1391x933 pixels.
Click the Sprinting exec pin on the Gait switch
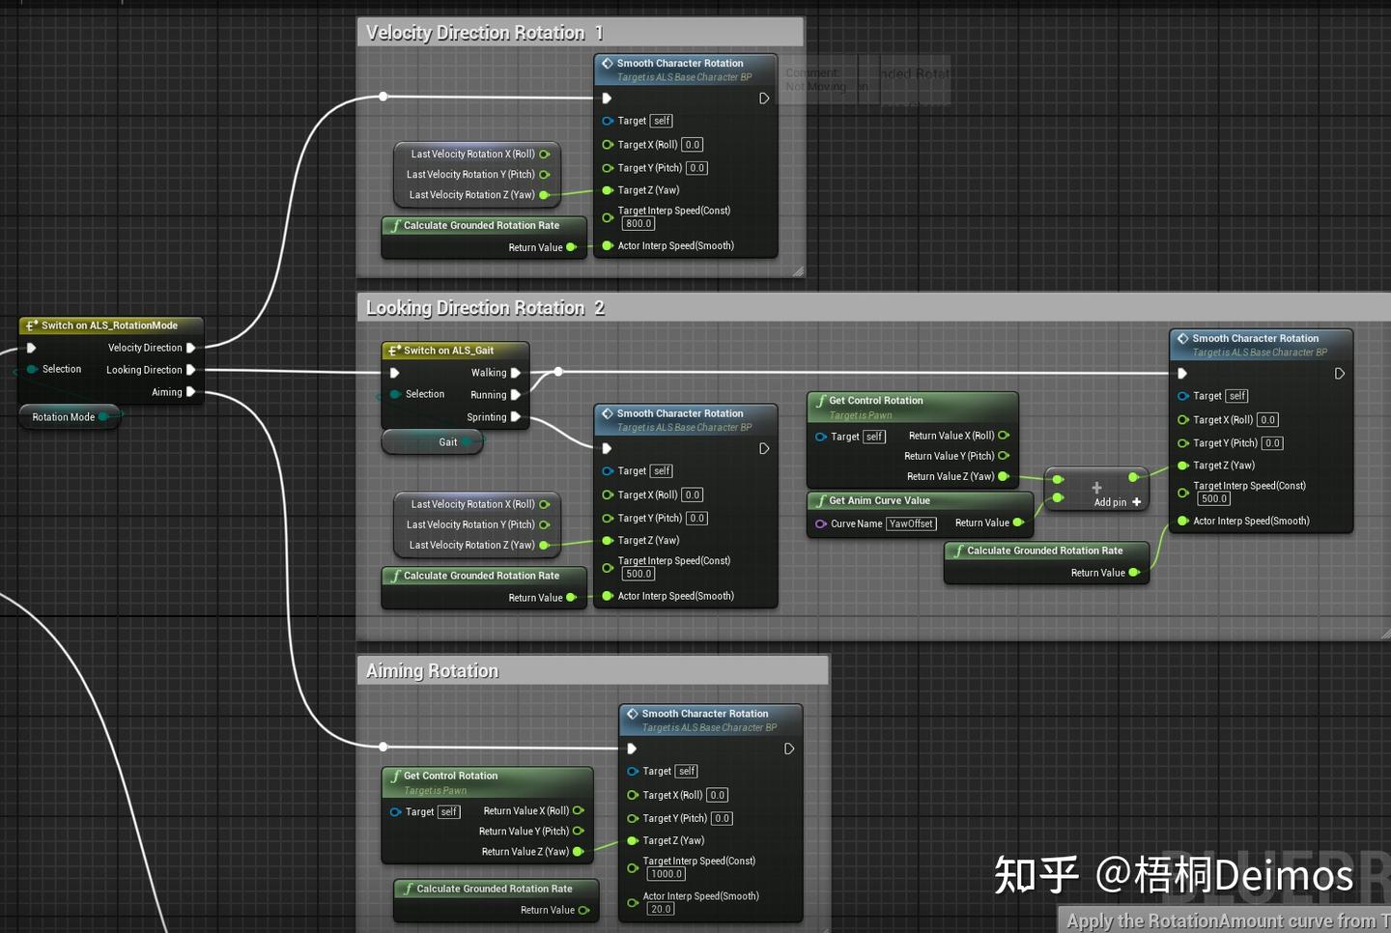[517, 416]
